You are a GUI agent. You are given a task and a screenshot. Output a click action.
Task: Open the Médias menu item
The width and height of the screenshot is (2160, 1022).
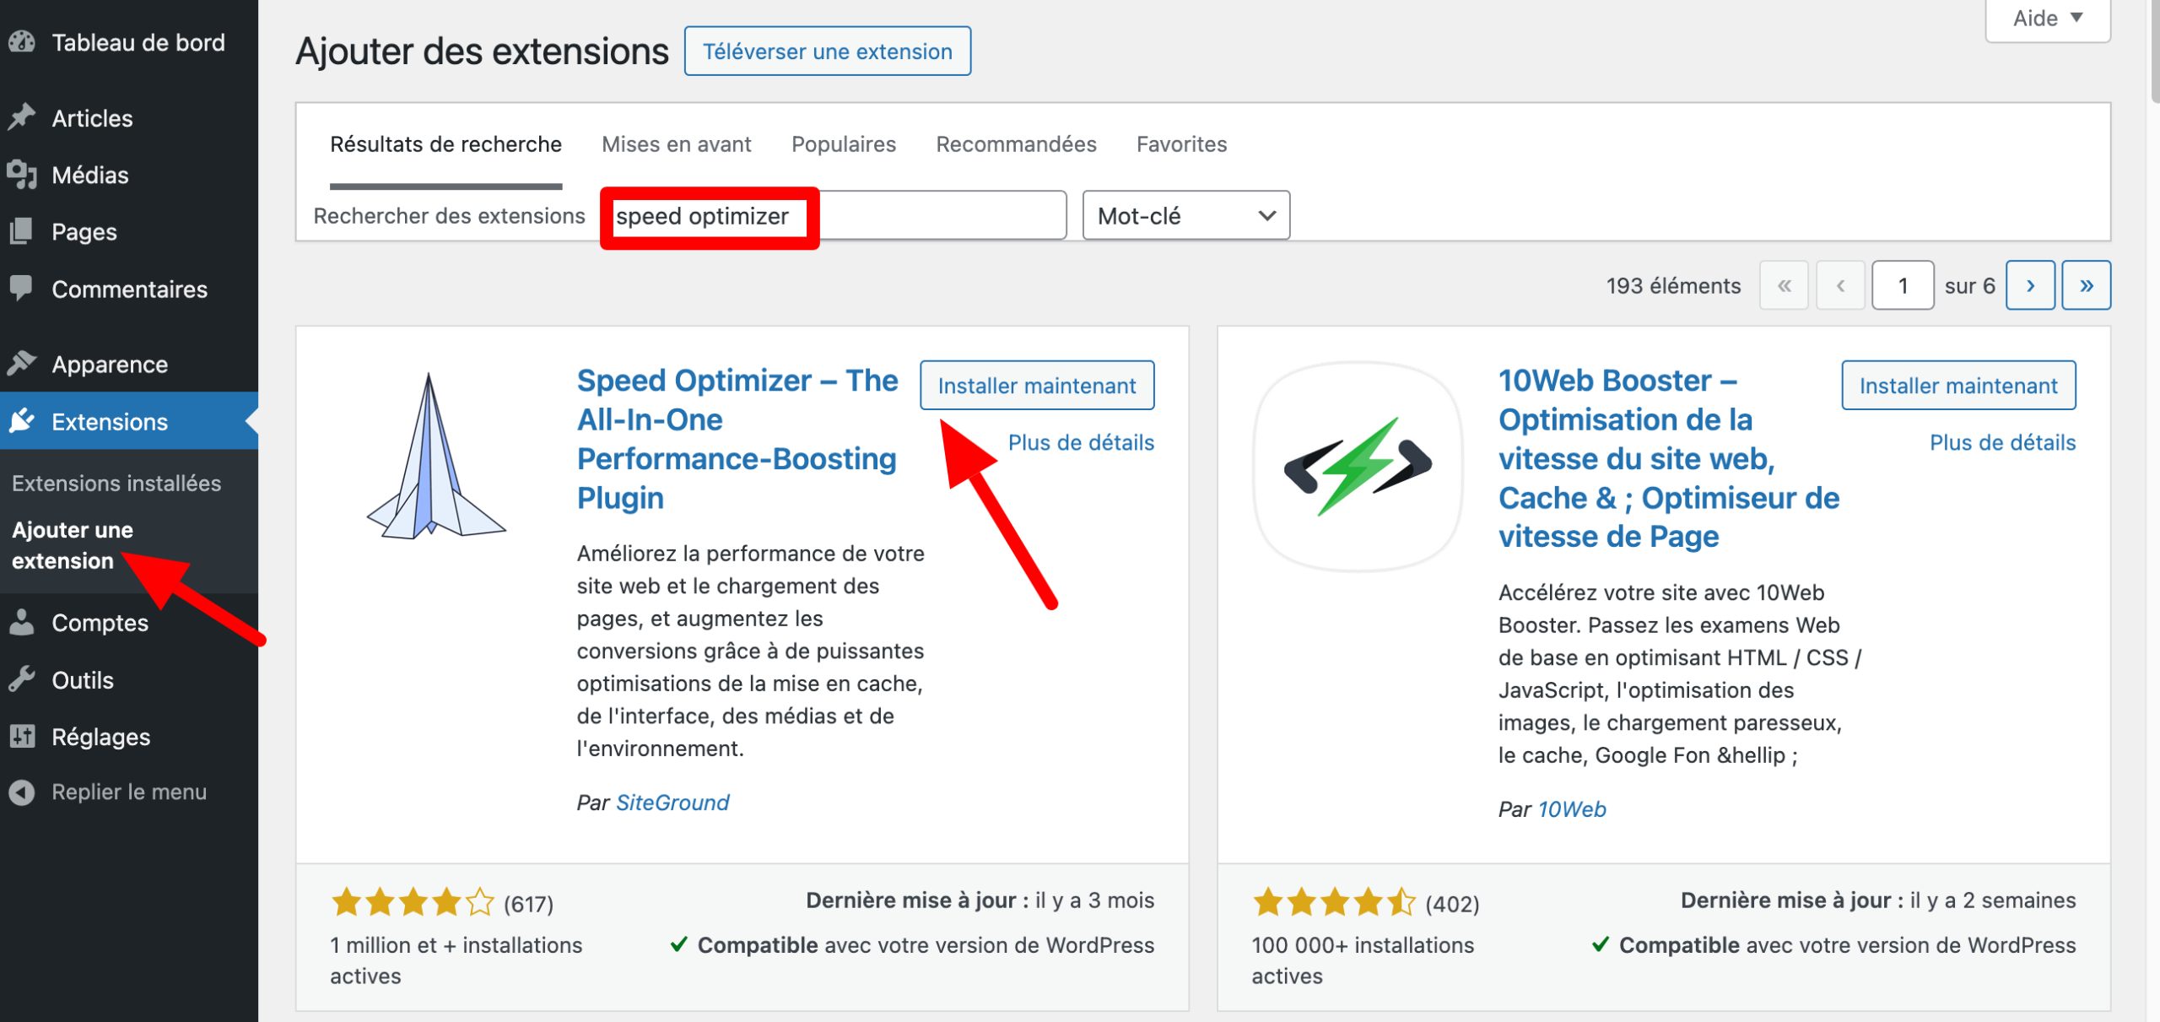coord(129,175)
